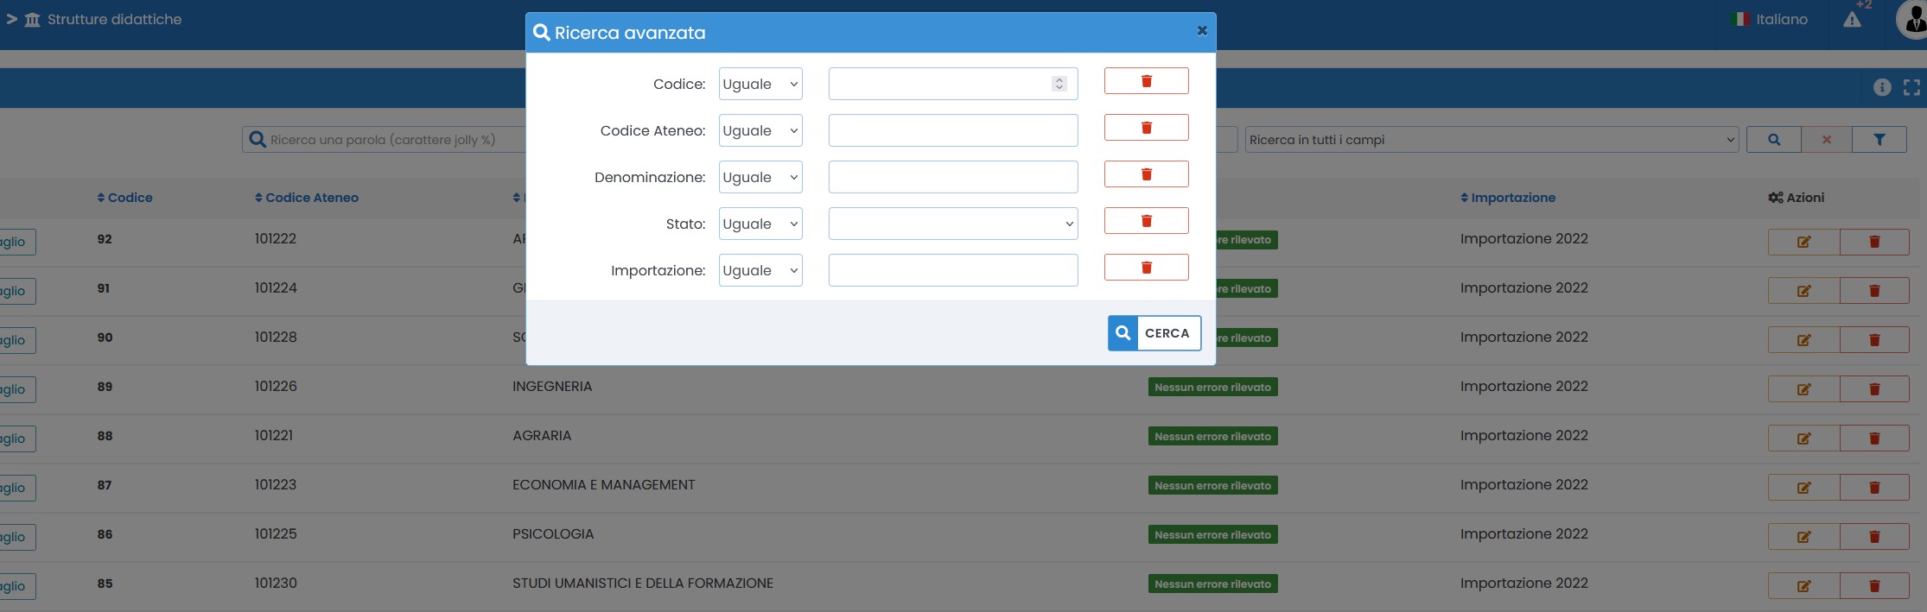1927x612 pixels.
Task: Open the 'Ricerca in tutti i campi' dropdown
Action: click(x=1491, y=140)
